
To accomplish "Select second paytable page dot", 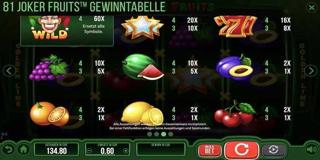I will (x=156, y=134).
